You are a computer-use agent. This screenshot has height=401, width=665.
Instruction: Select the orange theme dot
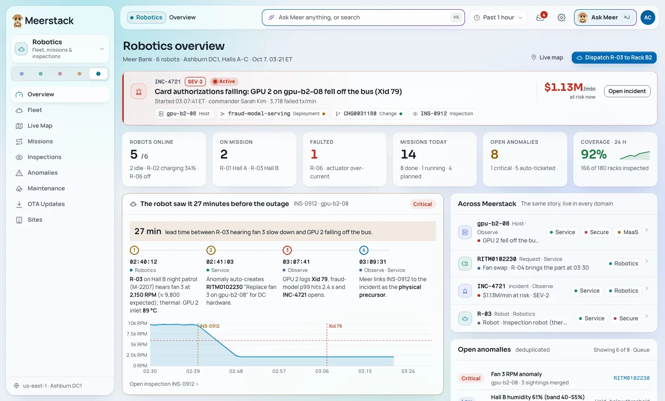coord(79,74)
